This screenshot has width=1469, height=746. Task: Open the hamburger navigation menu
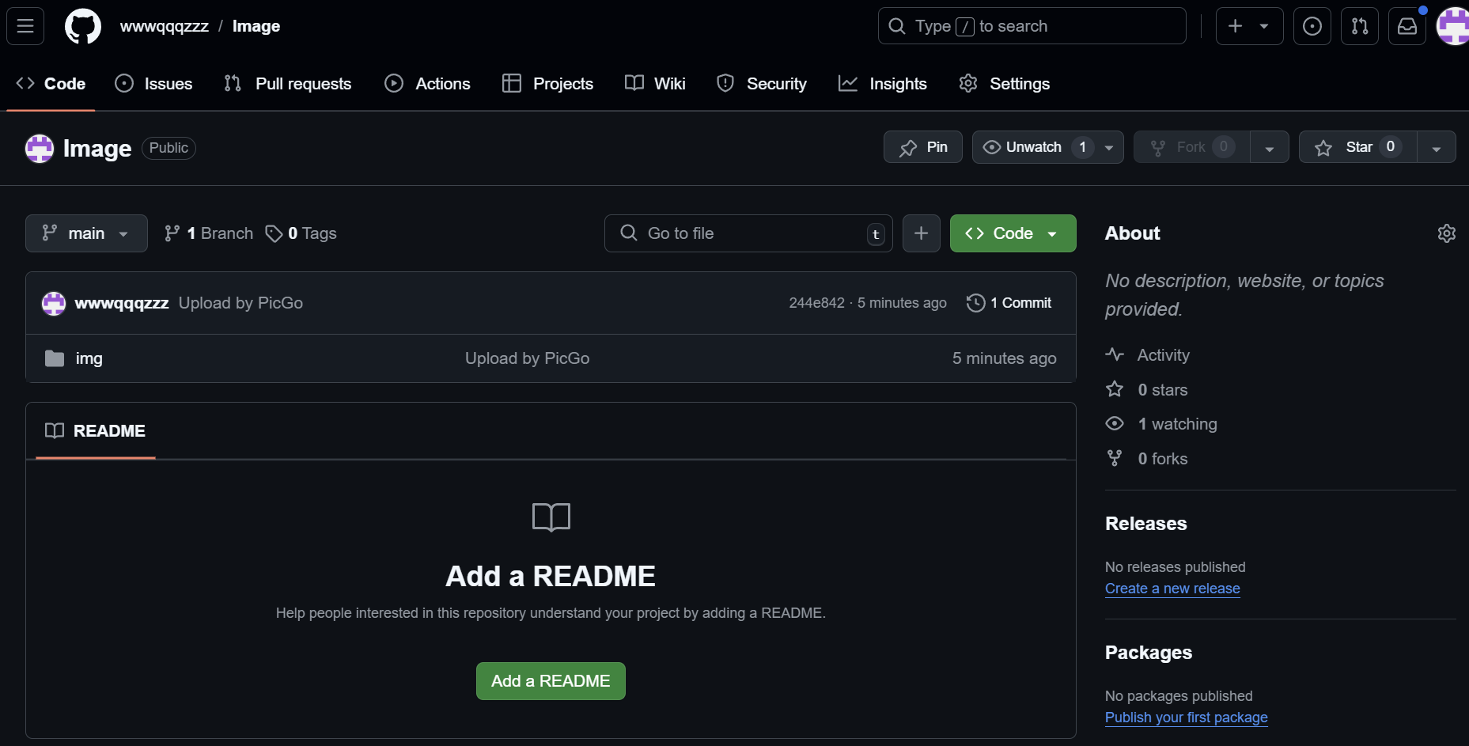pos(25,26)
